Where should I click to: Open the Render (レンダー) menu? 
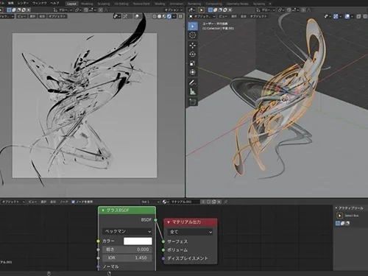pyautogui.click(x=24, y=3)
